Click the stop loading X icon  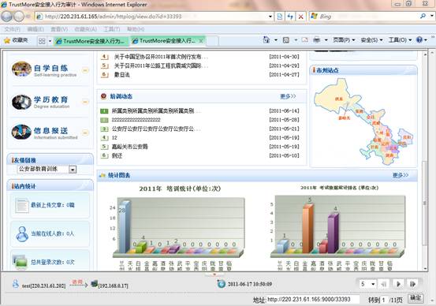(300, 17)
